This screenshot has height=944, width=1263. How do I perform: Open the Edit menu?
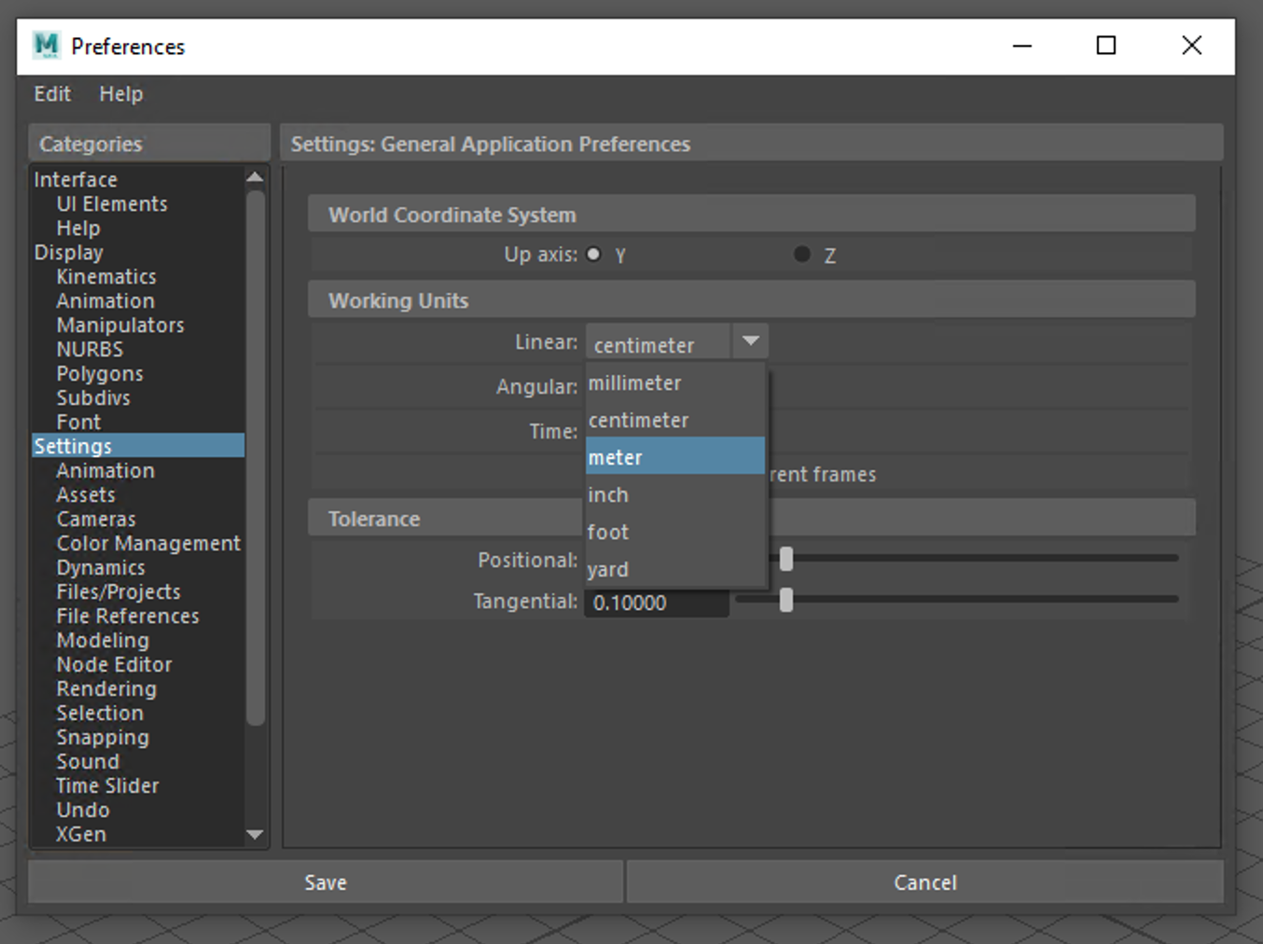click(52, 94)
